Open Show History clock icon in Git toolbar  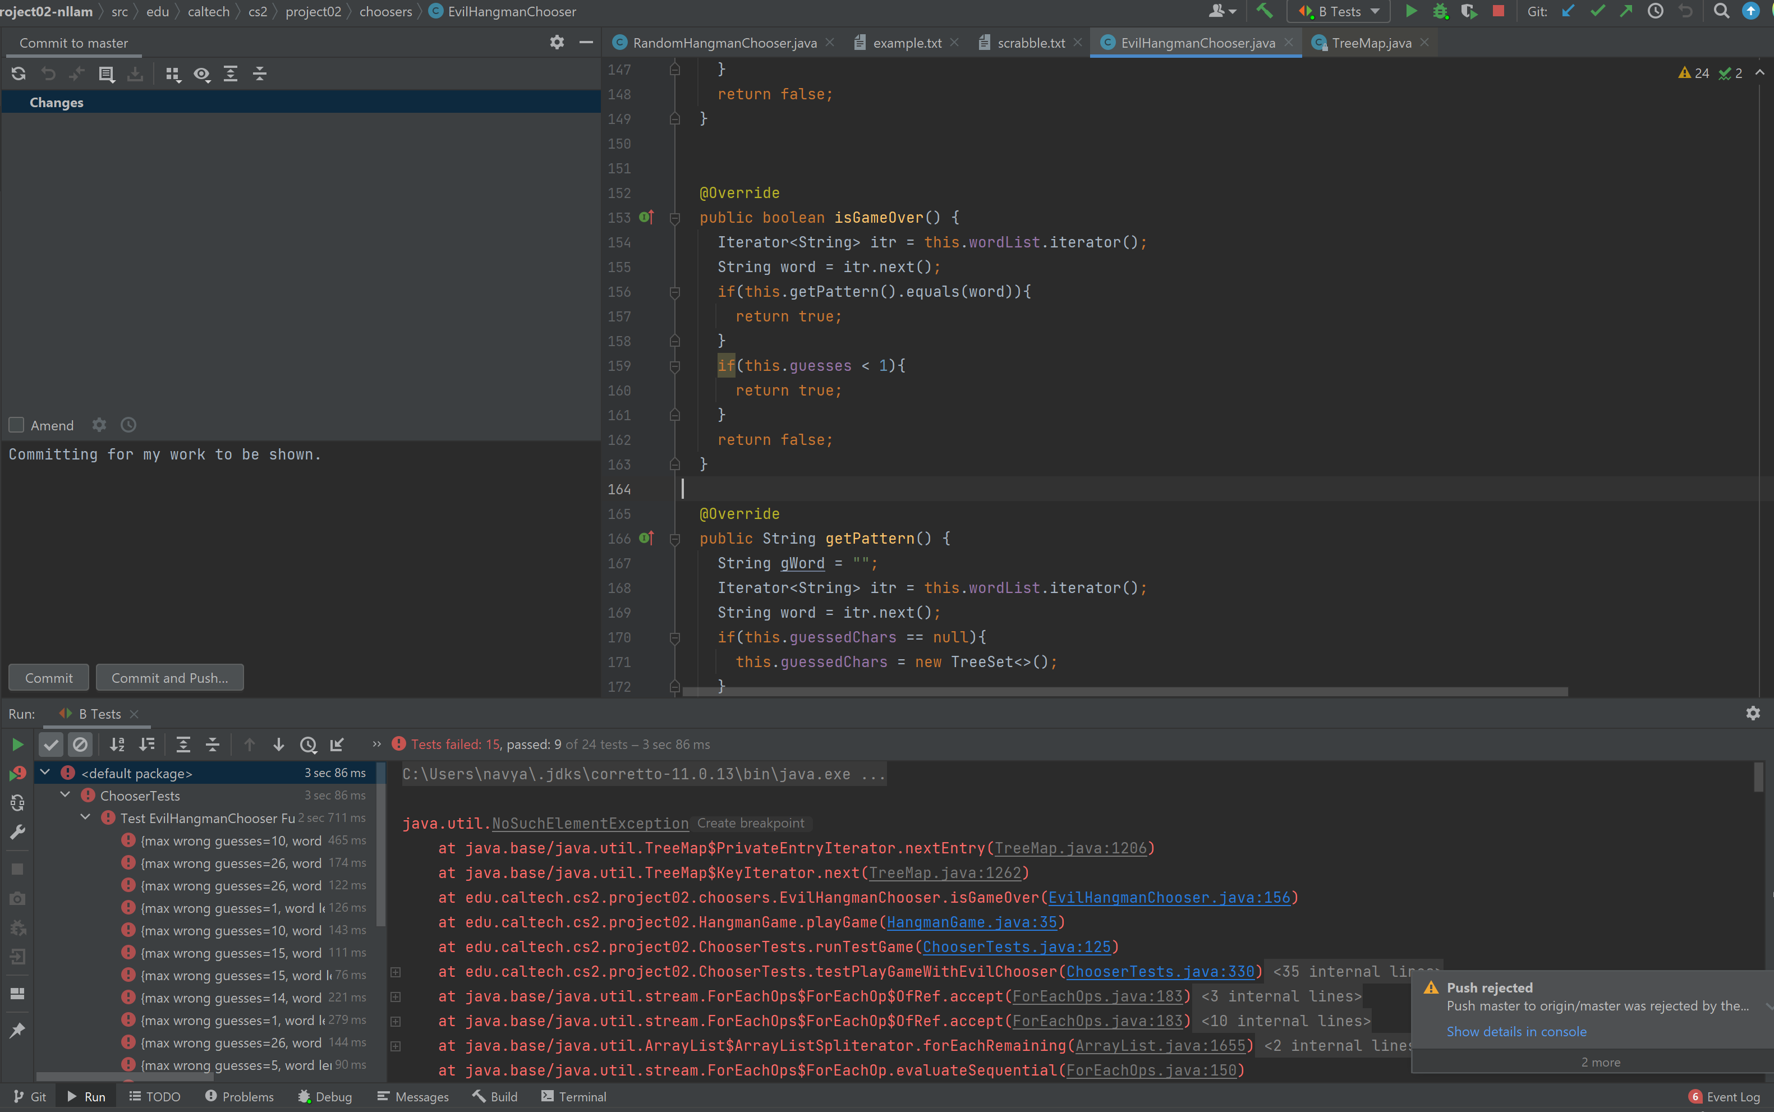(1655, 11)
